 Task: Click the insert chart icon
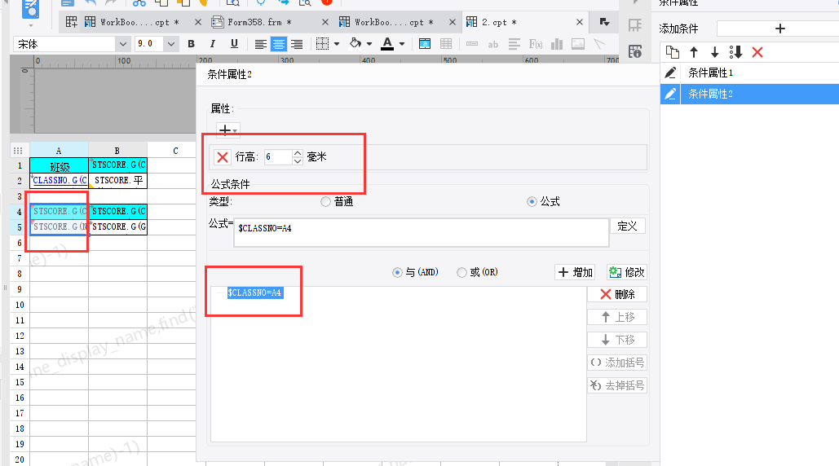point(556,44)
